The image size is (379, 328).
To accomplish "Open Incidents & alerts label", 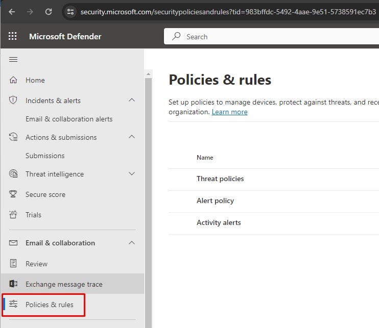I will (x=53, y=100).
